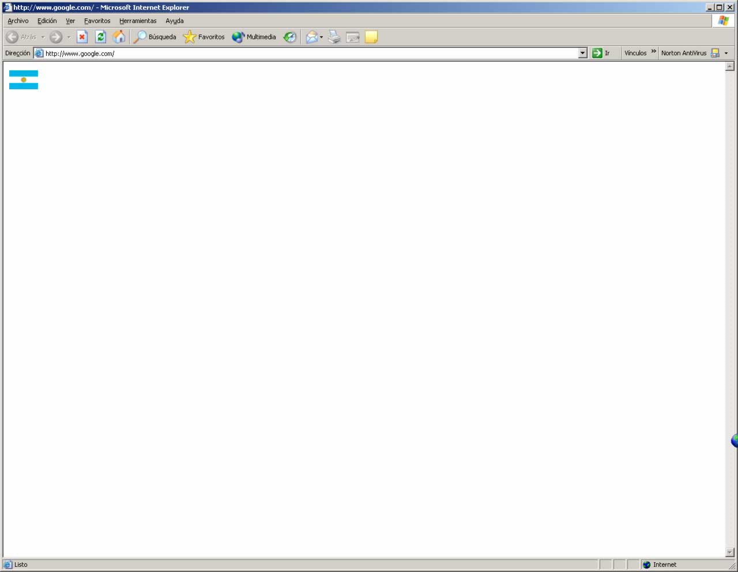Click the Edit page toolbar icon
Image resolution: width=738 pixels, height=572 pixels.
[353, 37]
